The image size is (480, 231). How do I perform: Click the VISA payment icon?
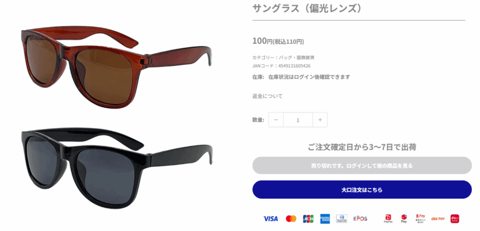270,219
